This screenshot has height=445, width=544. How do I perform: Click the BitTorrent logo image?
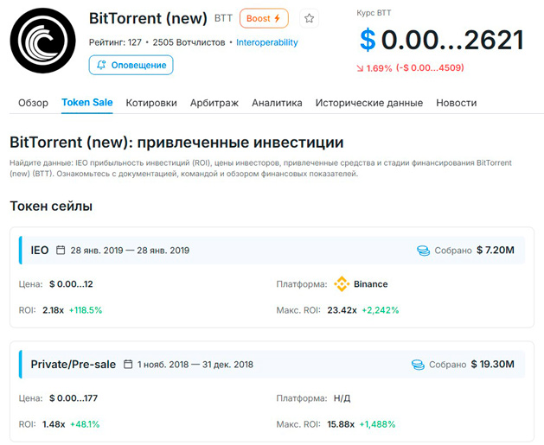point(42,41)
